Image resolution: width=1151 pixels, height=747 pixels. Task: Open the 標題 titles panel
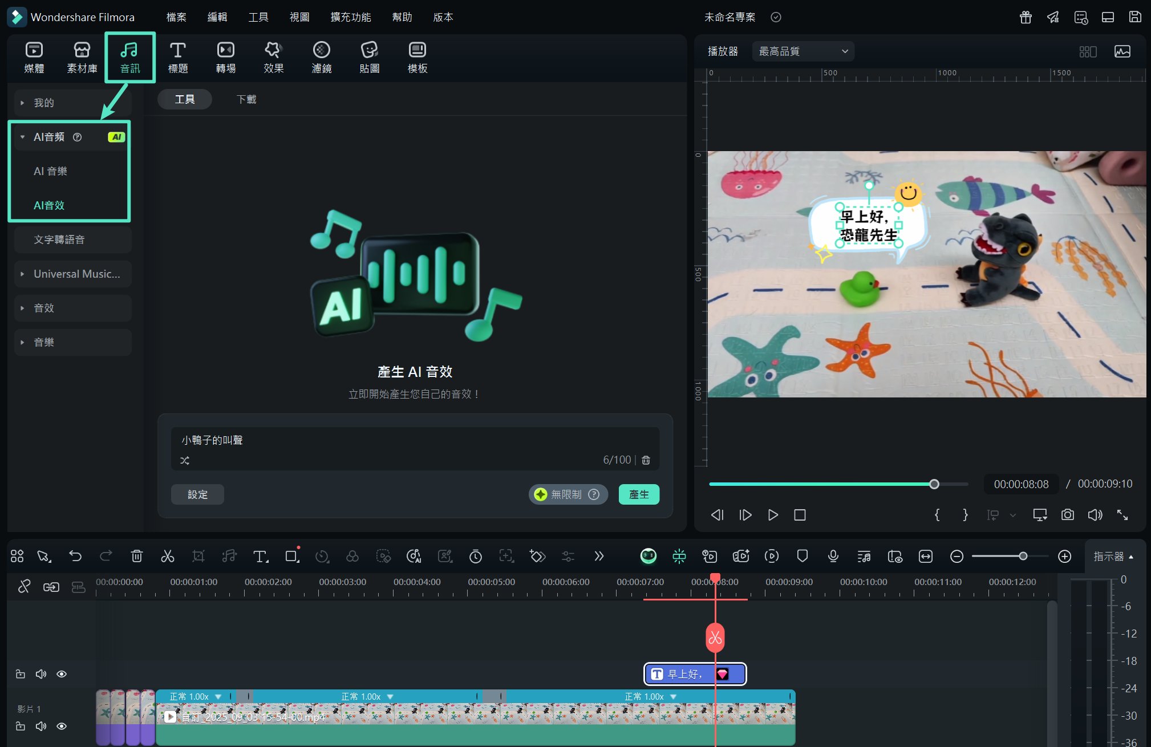pos(178,58)
